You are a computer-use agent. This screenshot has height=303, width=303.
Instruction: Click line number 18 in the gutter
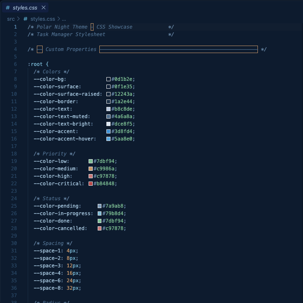click(14, 154)
